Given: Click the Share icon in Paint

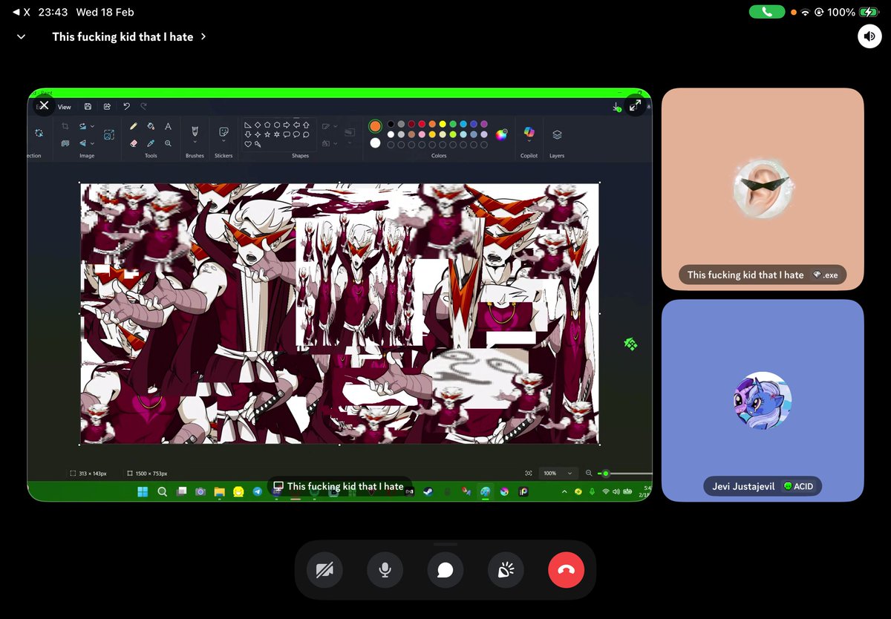Looking at the screenshot, I should [x=107, y=107].
